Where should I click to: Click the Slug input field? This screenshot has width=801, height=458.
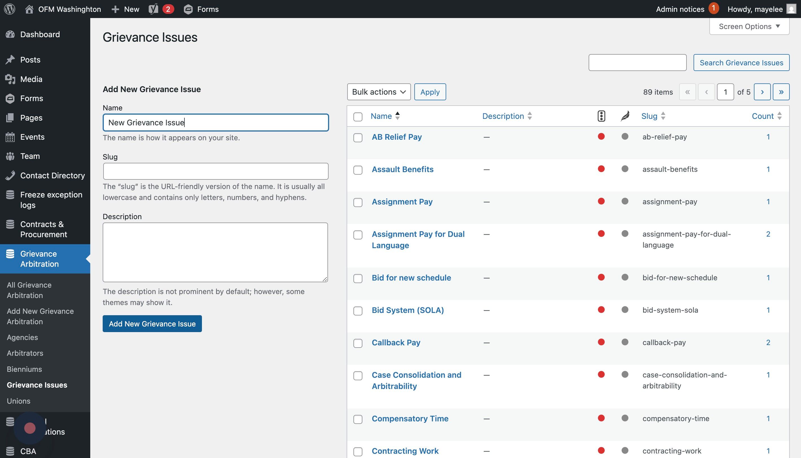[x=215, y=171]
